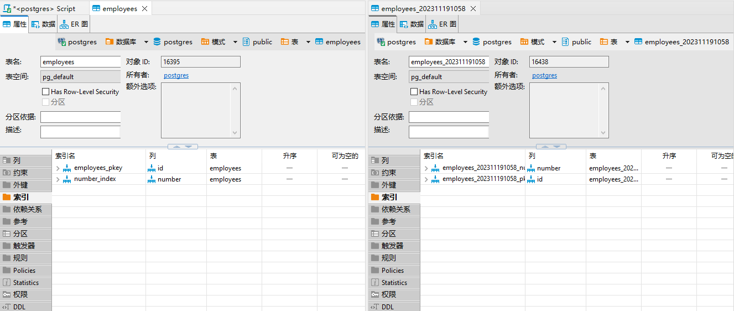Open 模式 dropdown arrow in right panel breadcrumb
Screen dimensions: 734x311
pyautogui.click(x=554, y=42)
